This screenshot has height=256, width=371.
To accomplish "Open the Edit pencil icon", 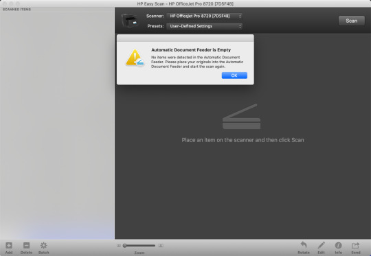I will (321, 245).
